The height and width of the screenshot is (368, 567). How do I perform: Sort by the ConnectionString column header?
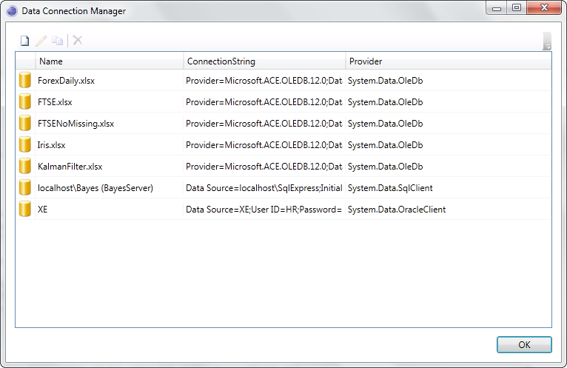tap(265, 61)
